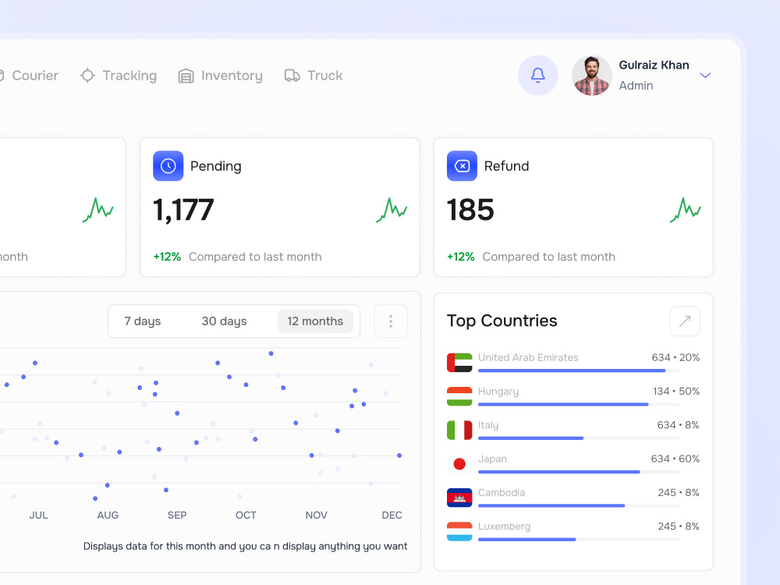Click the Inventory warehouse icon
780x585 pixels.
186,76
